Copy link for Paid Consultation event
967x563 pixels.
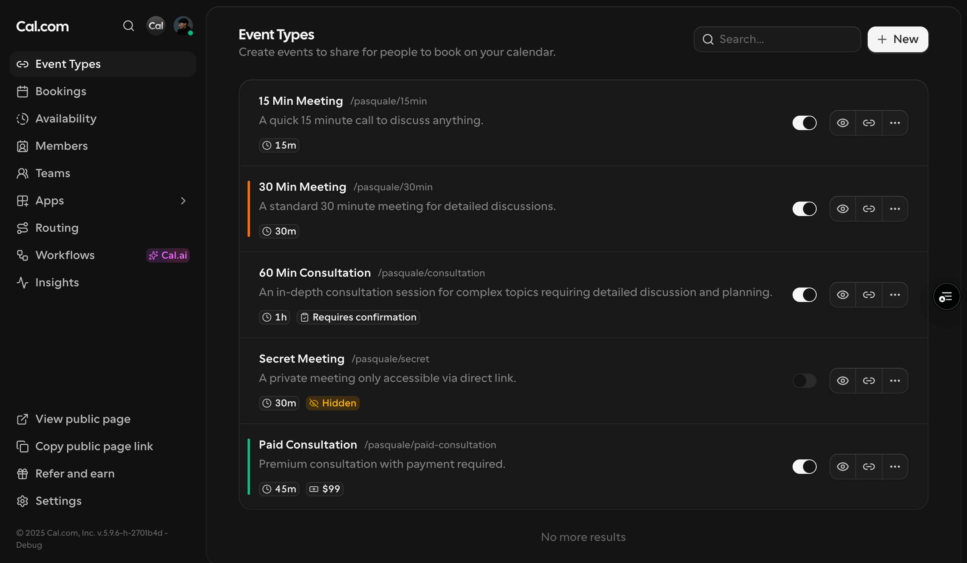tap(869, 467)
